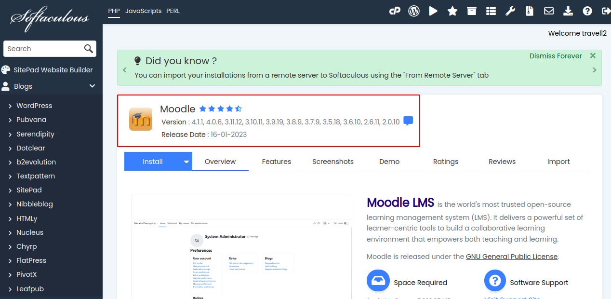Screen dimensions: 611x299
Task: Open the GNU General Public License link
Action: tap(512, 257)
